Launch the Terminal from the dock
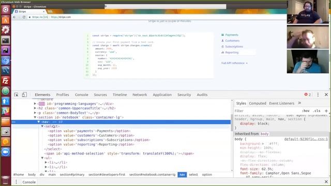Image resolution: width=331 pixels, height=186 pixels. tap(6, 40)
